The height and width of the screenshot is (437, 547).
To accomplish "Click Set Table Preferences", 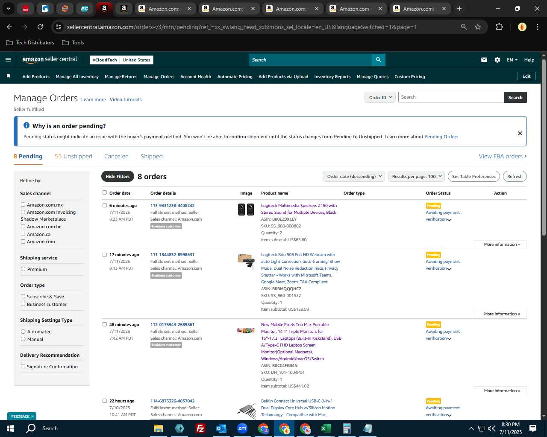I will click(x=473, y=176).
